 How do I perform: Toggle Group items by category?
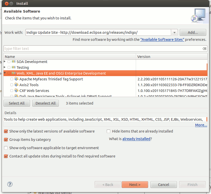[x=6, y=140]
